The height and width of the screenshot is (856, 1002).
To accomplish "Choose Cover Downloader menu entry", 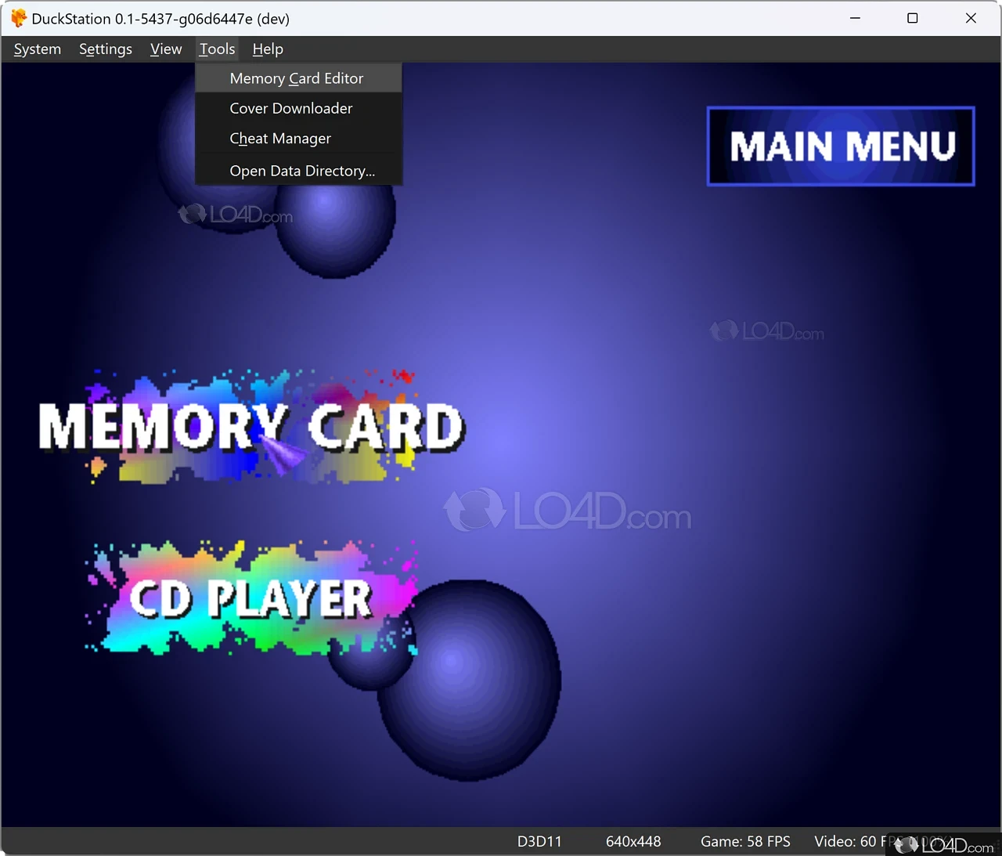I will [298, 108].
